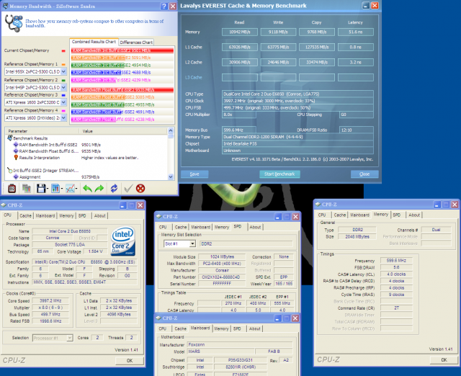Open the arrow next to Sandra save icon
The width and height of the screenshot is (461, 376).
(x=47, y=189)
